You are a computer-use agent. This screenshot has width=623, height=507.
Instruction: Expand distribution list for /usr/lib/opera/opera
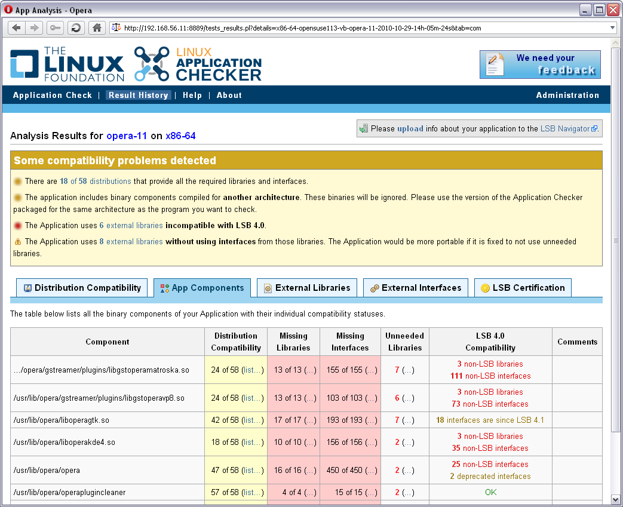253,470
